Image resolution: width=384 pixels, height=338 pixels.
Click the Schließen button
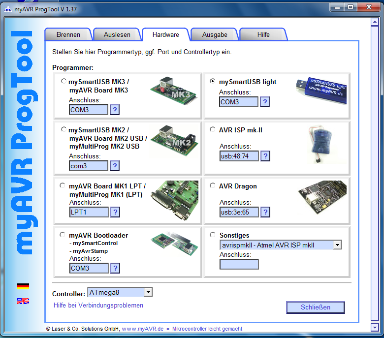click(x=316, y=307)
